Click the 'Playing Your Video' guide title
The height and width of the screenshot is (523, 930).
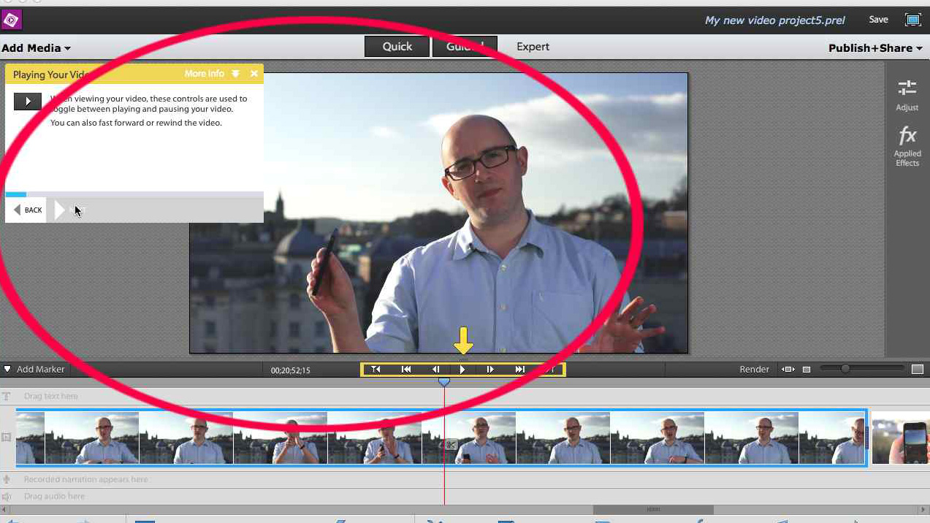50,75
